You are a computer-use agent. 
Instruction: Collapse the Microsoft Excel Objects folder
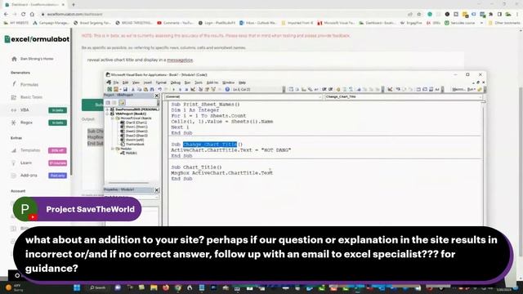tap(113, 118)
